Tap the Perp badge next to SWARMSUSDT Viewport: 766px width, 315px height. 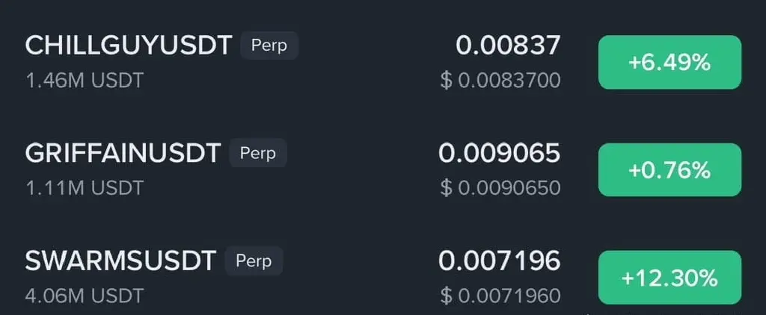pyautogui.click(x=254, y=261)
